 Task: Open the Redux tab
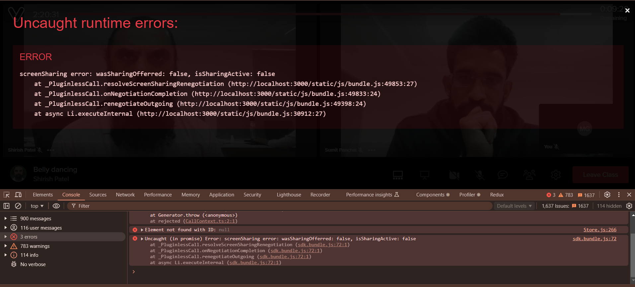(x=497, y=195)
